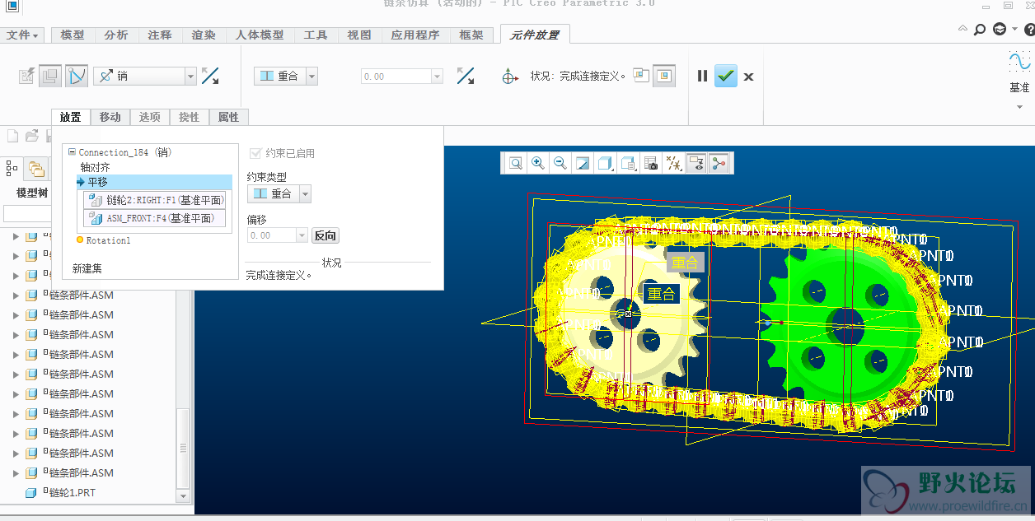This screenshot has width=1035, height=521.
Task: Click 新建集 to add a new set
Action: (x=87, y=268)
